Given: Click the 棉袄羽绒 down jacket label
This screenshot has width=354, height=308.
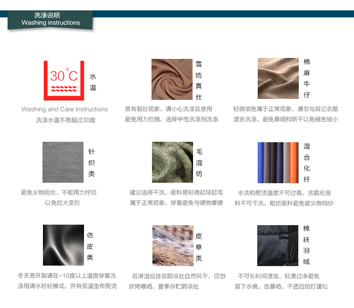Looking at the screenshot, I should tap(307, 245).
